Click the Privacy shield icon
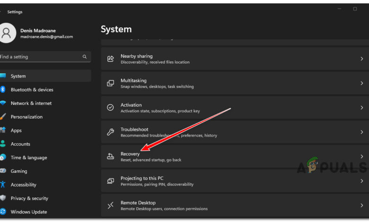This screenshot has width=369, height=222. point(3,198)
